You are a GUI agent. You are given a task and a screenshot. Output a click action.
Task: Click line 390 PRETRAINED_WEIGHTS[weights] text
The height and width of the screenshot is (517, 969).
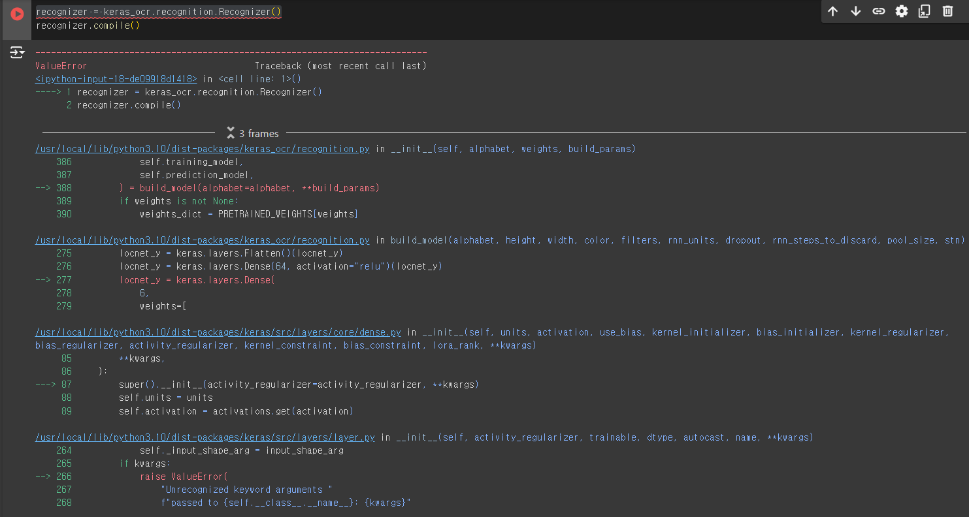point(288,214)
